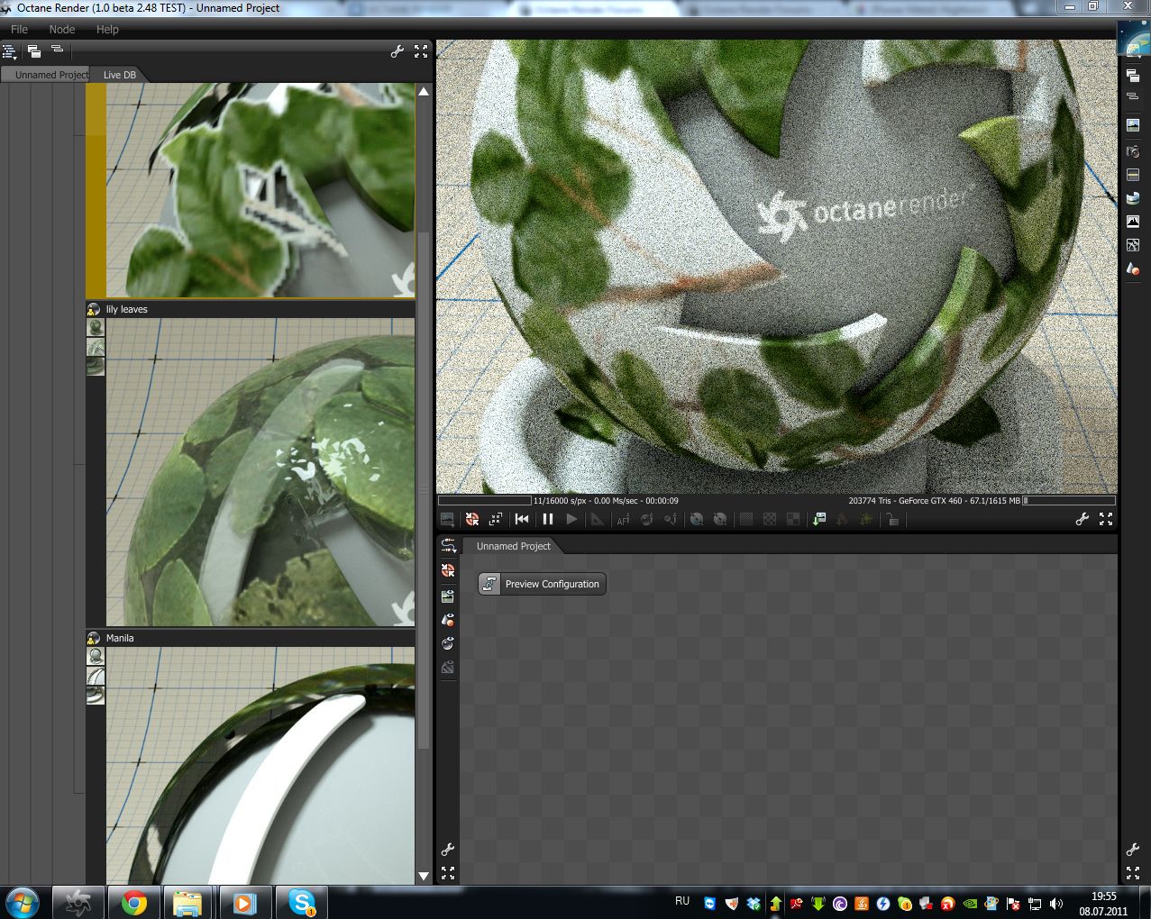This screenshot has width=1151, height=919.
Task: Click the save with green arrow icon
Action: pos(818,519)
